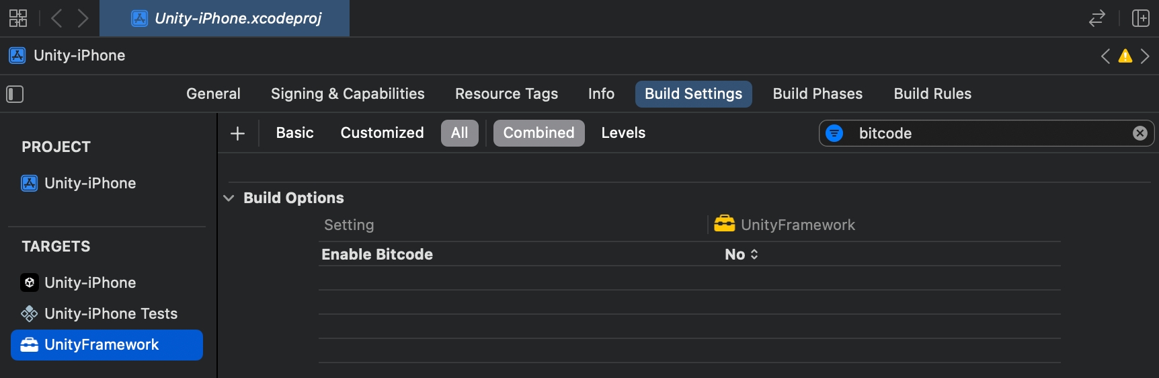1159x378 pixels.
Task: Hide the project and targets sidebar
Action: pyautogui.click(x=15, y=94)
